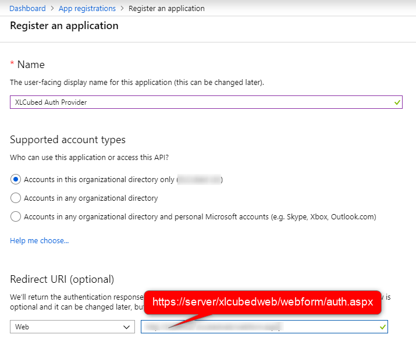Select 'Accounts in any organizational directory' radio button
The image size is (416, 352).
pyautogui.click(x=16, y=198)
